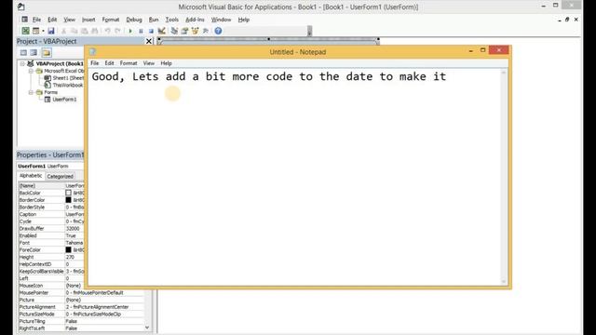Screen dimensions: 596x335
Task: Click the Undo toolbar icon
Action: tap(108, 31)
